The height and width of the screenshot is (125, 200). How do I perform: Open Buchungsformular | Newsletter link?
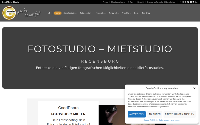pos(161,2)
